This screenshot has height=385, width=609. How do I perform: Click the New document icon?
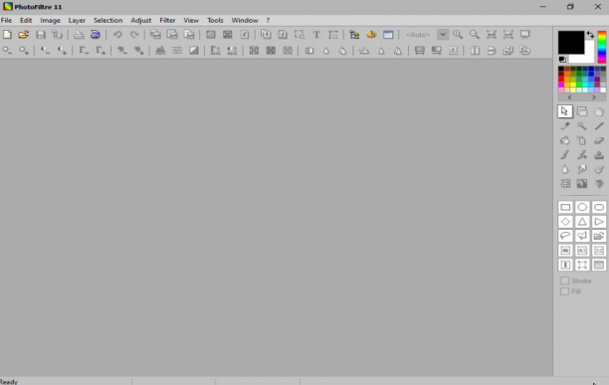pos(7,35)
